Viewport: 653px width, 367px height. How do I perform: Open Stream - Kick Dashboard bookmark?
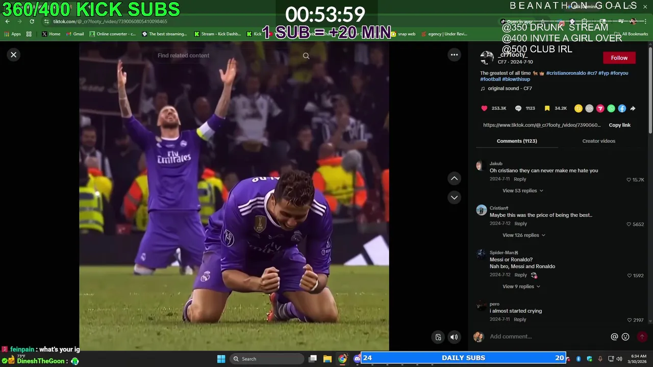[x=217, y=34]
